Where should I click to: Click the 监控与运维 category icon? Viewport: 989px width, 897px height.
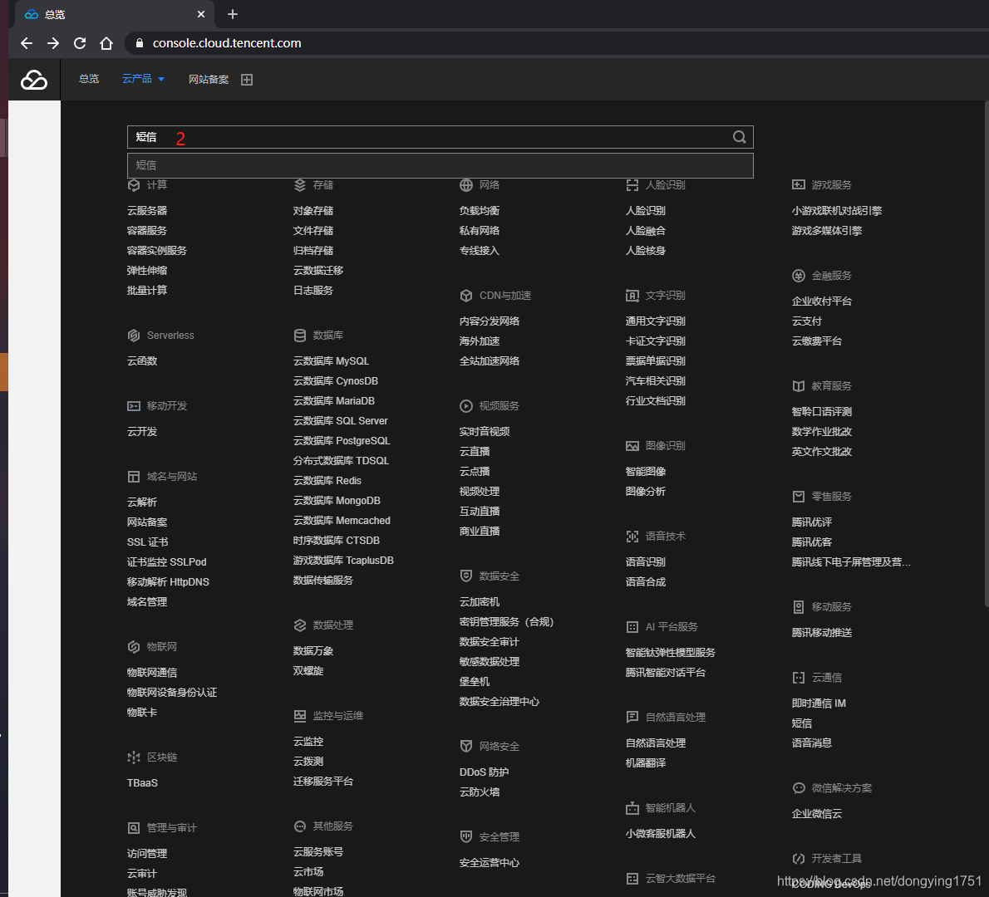[299, 716]
